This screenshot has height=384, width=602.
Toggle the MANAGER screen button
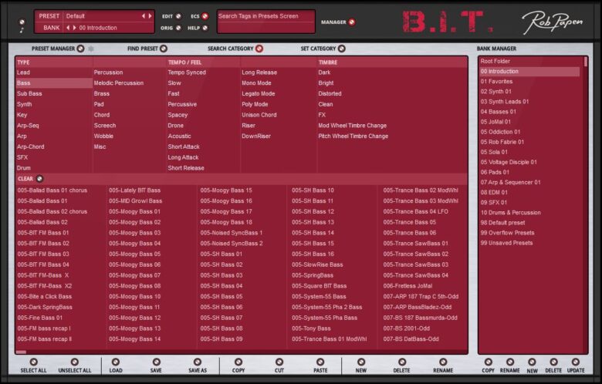tap(352, 22)
